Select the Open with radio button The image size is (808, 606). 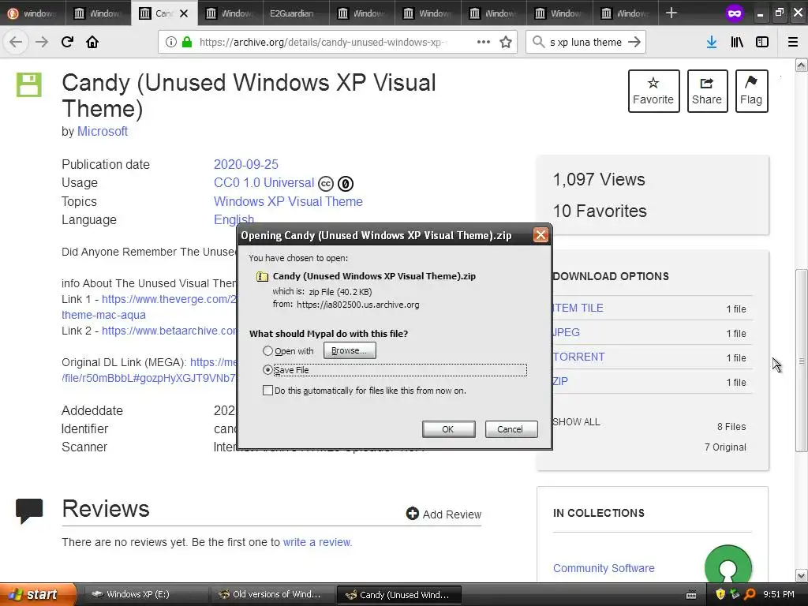coord(267,351)
